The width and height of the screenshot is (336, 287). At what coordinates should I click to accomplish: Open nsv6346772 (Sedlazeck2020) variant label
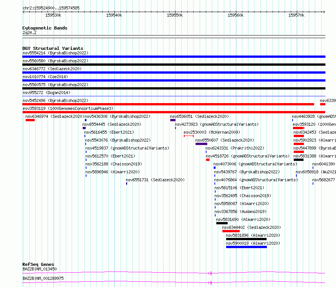coord(52,69)
